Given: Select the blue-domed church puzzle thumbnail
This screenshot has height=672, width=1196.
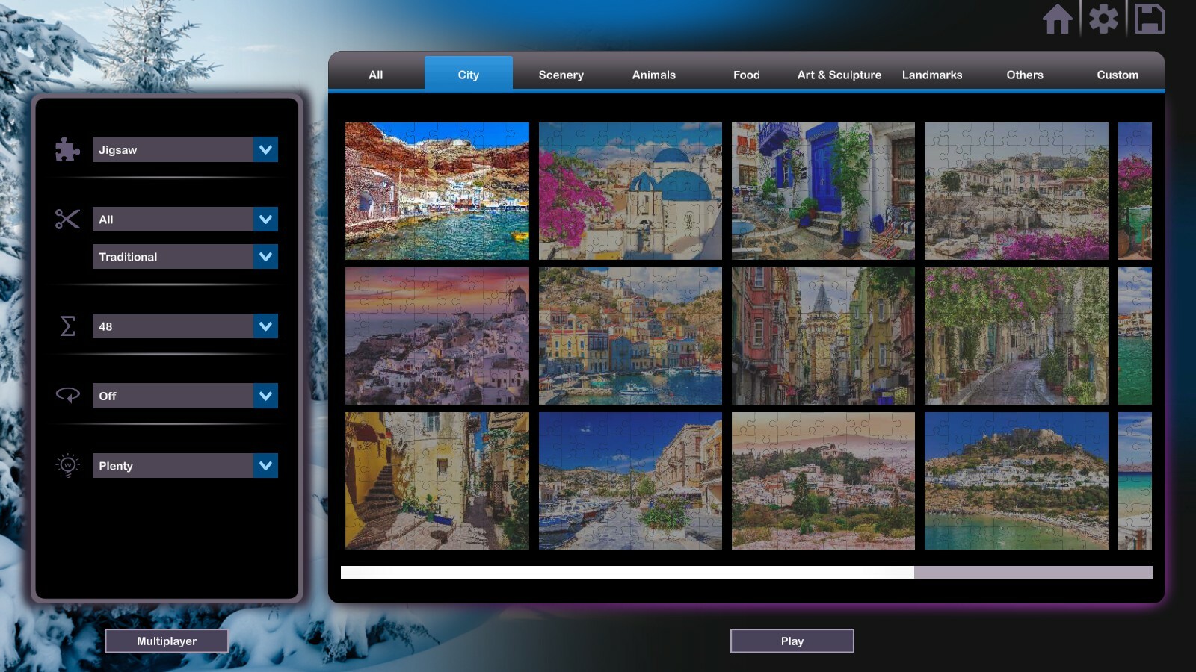Looking at the screenshot, I should 629,191.
